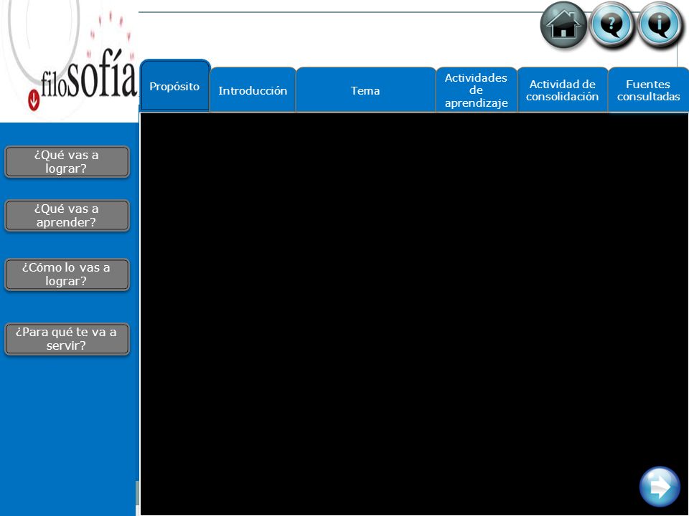
Task: Advance with the blue next arrow
Action: (660, 487)
